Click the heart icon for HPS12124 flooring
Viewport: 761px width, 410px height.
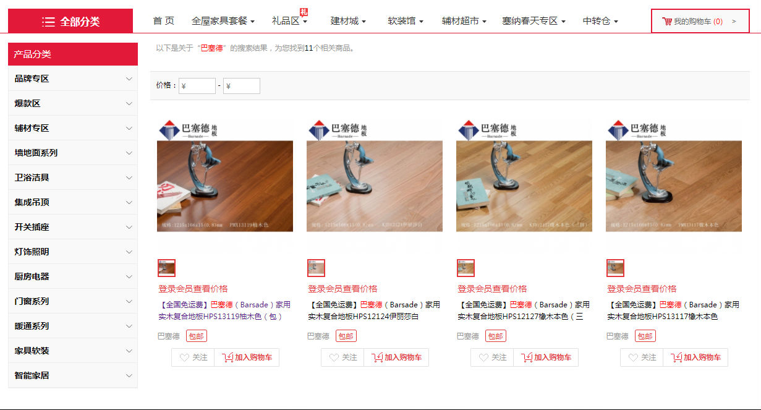334,357
